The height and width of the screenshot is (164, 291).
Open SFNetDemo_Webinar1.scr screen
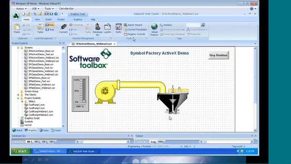41,84
